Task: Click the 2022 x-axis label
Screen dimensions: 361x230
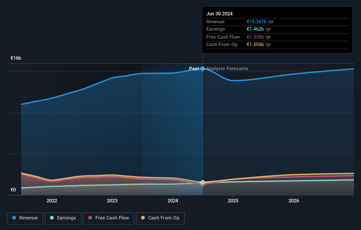Action: 52,201
